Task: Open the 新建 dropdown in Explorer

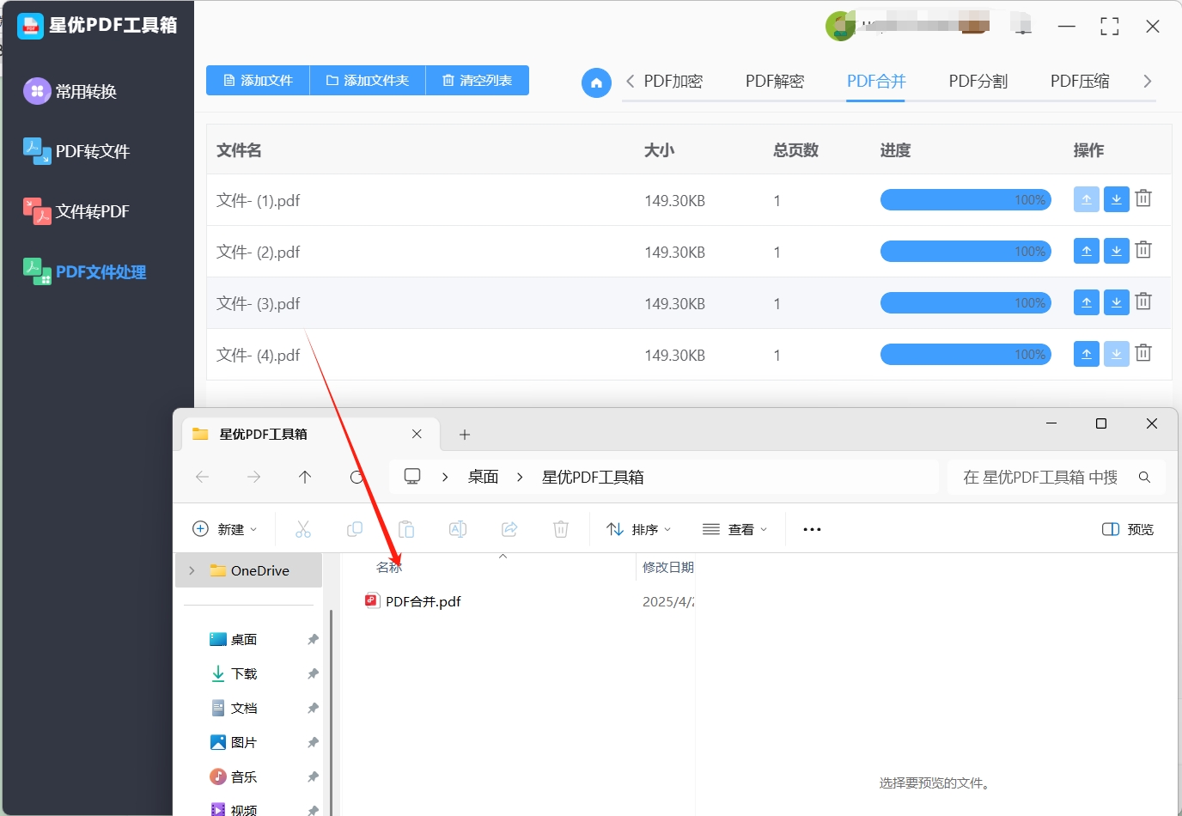Action: click(225, 529)
